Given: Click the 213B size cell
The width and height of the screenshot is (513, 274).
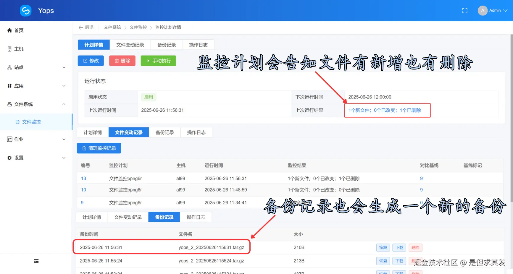Looking at the screenshot, I should click(x=299, y=261).
